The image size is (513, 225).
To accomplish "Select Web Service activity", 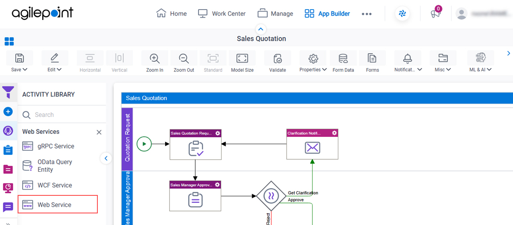I will [x=58, y=205].
